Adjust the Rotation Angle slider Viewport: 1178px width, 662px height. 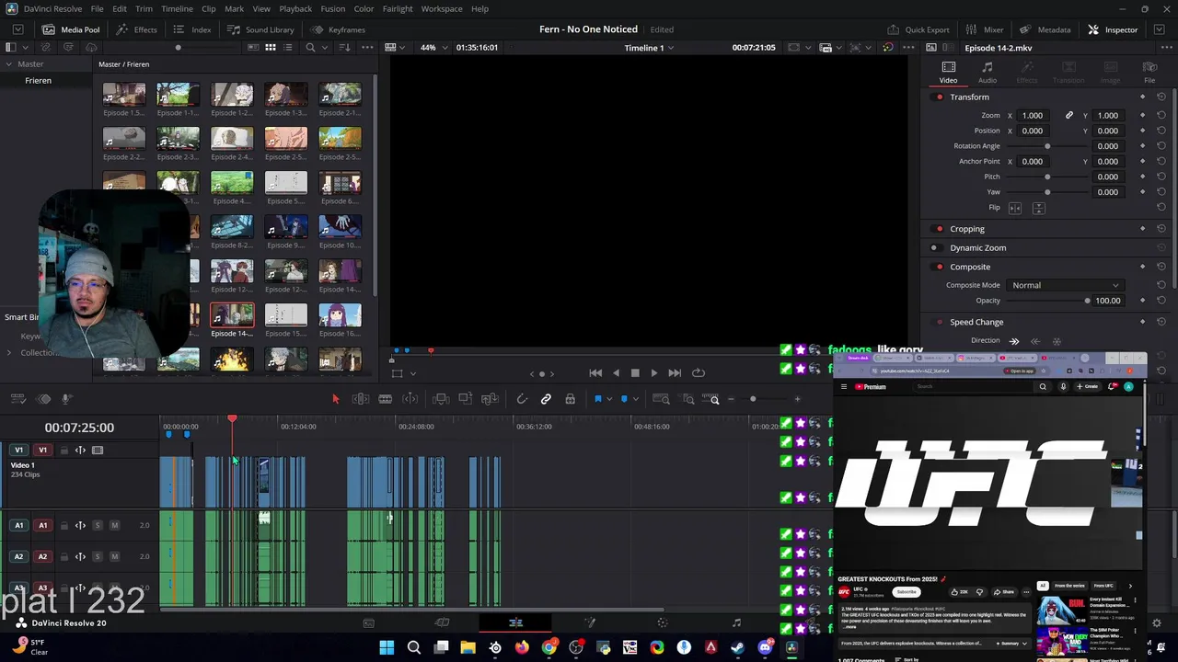(1046, 146)
